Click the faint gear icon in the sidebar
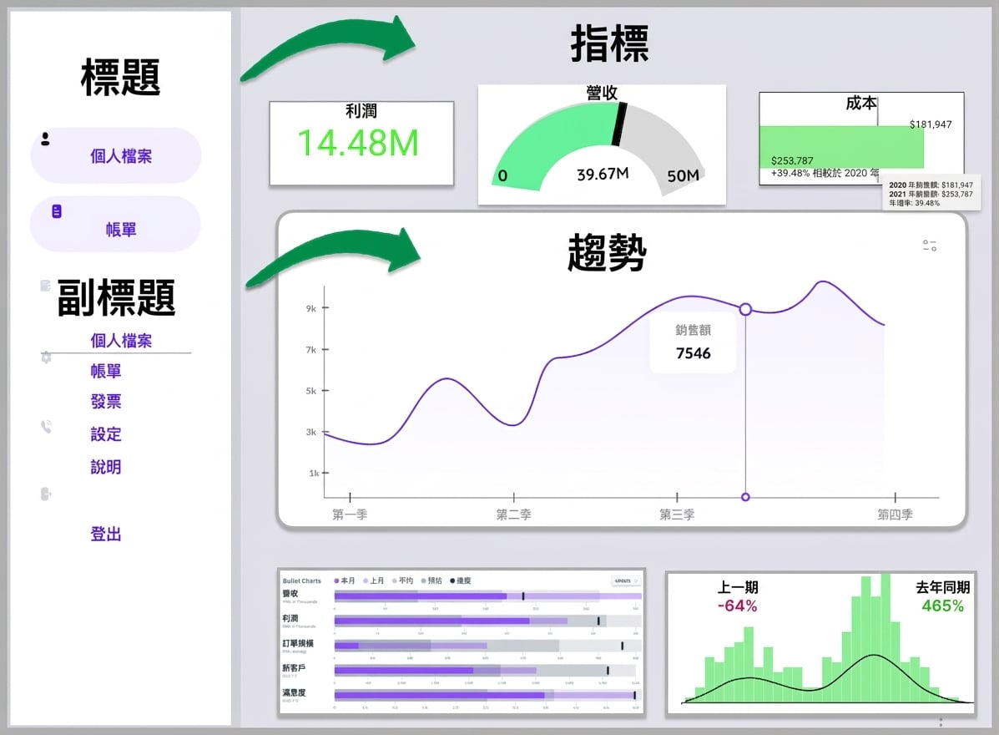The width and height of the screenshot is (999, 735). click(x=46, y=357)
